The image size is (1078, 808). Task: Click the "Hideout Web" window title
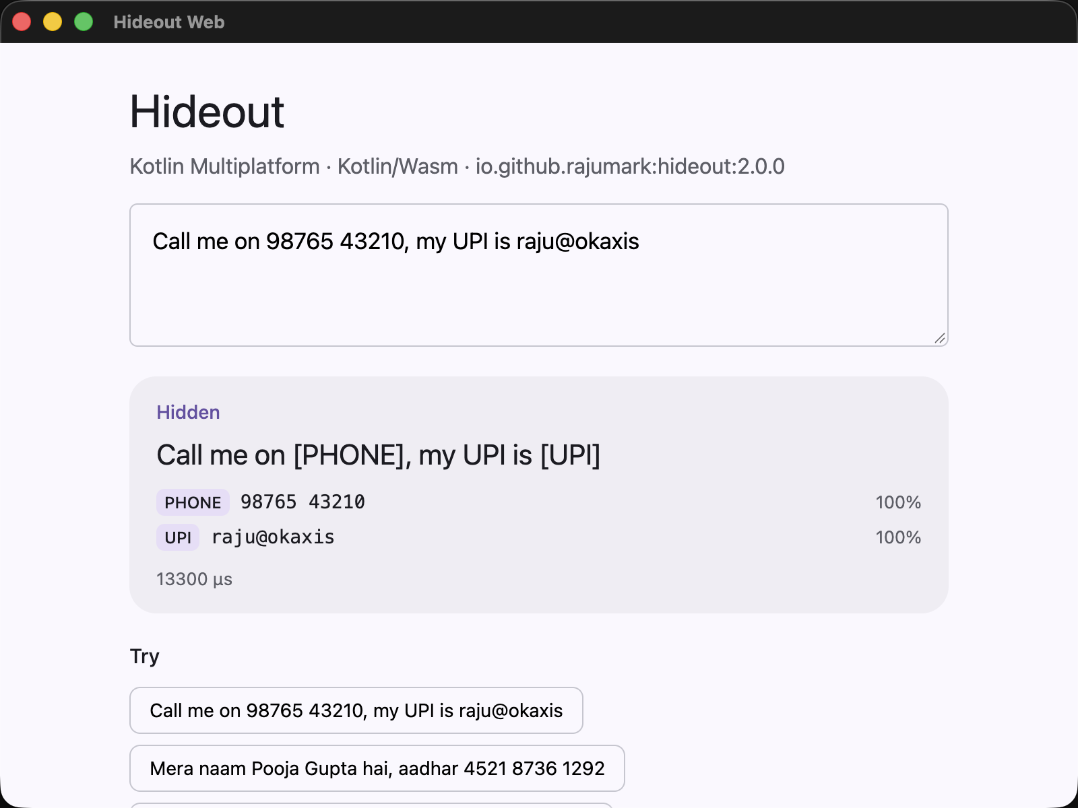click(169, 22)
